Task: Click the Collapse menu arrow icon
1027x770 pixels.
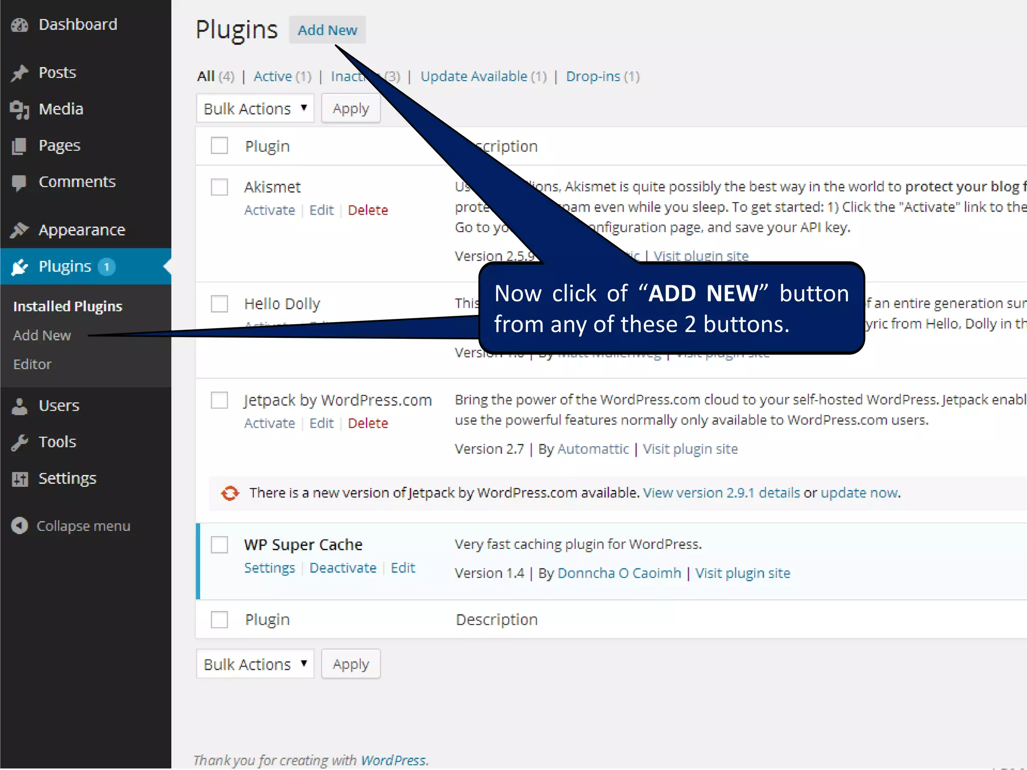Action: pos(20,525)
